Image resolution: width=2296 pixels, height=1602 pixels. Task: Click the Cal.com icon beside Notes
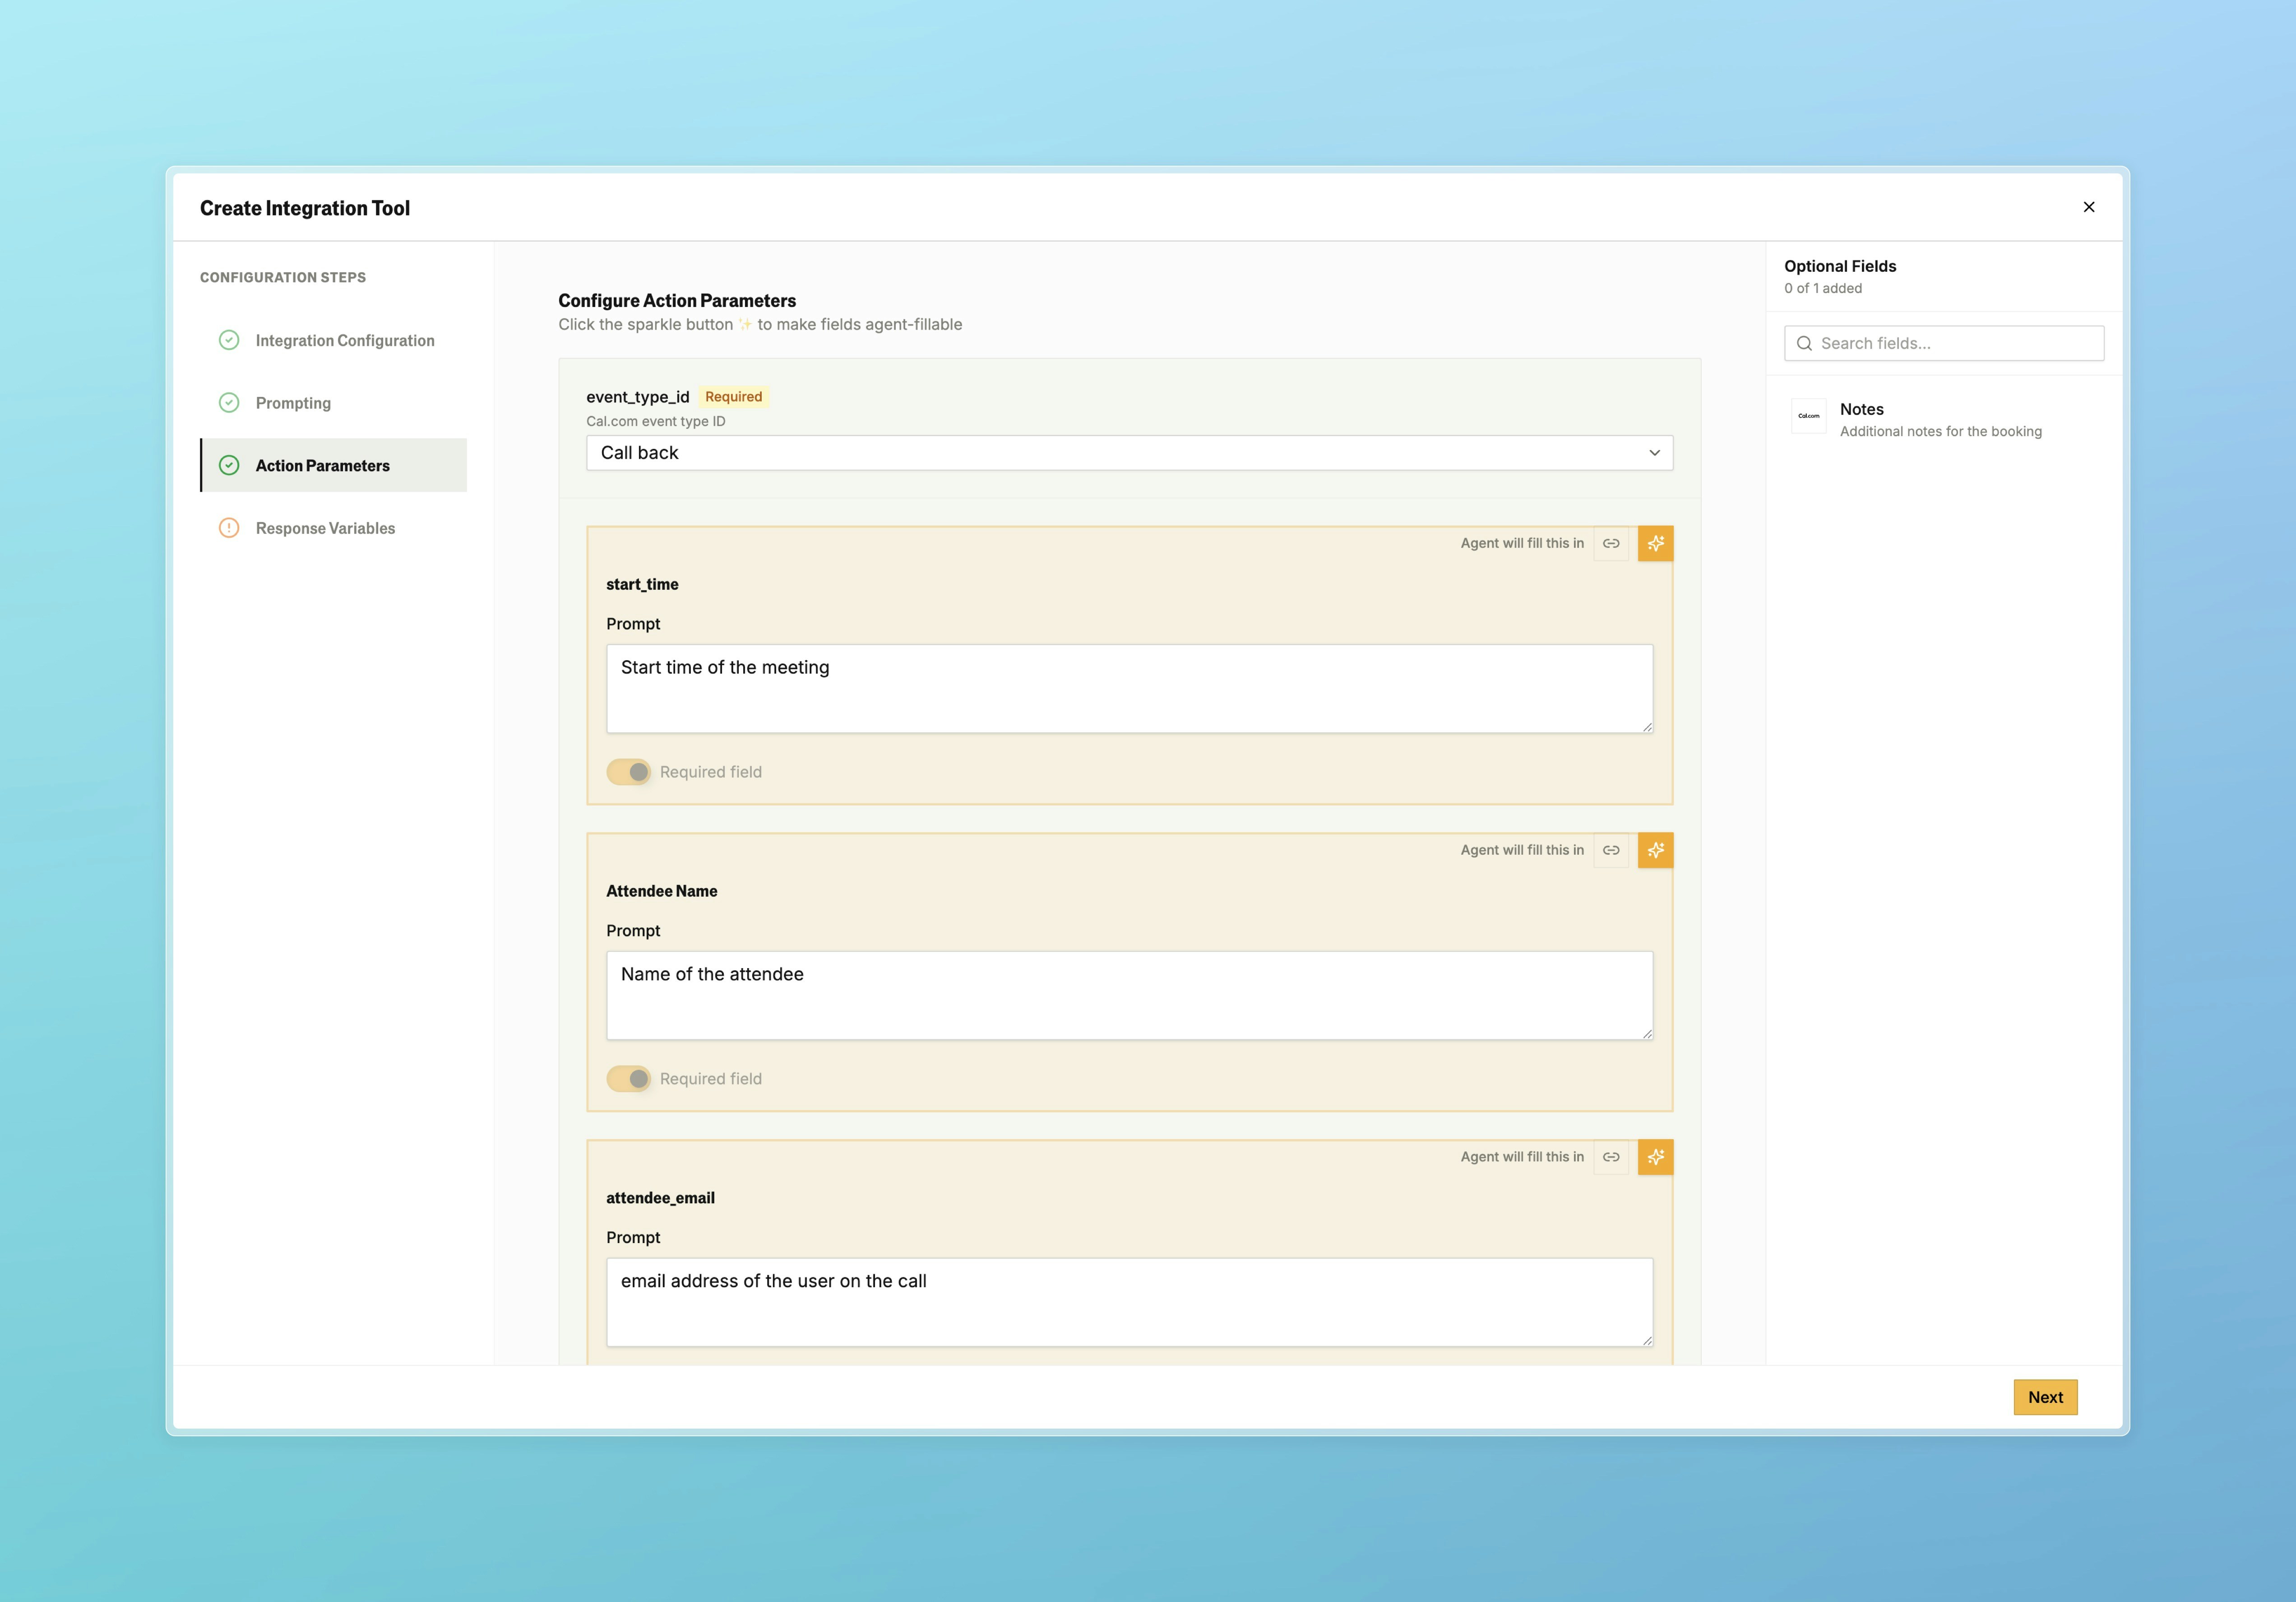[x=1808, y=416]
